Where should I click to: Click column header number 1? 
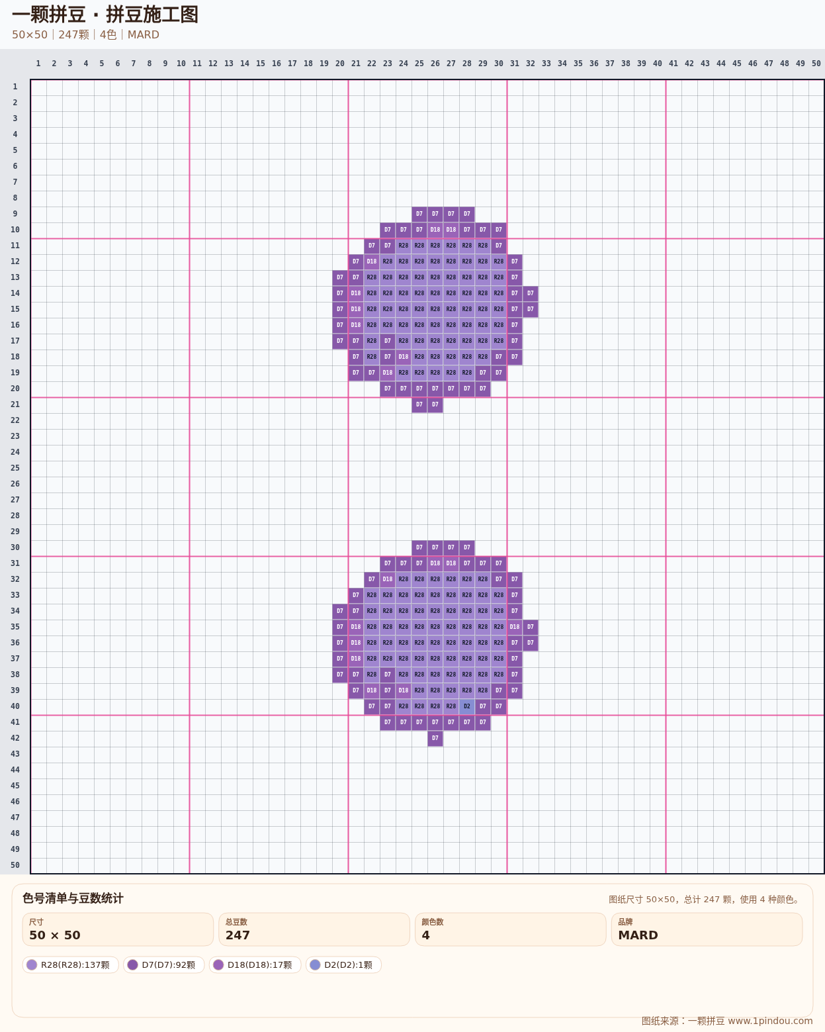click(x=38, y=64)
